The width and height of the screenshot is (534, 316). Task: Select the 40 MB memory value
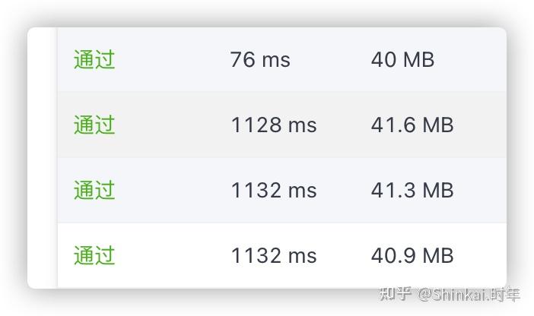pos(402,59)
